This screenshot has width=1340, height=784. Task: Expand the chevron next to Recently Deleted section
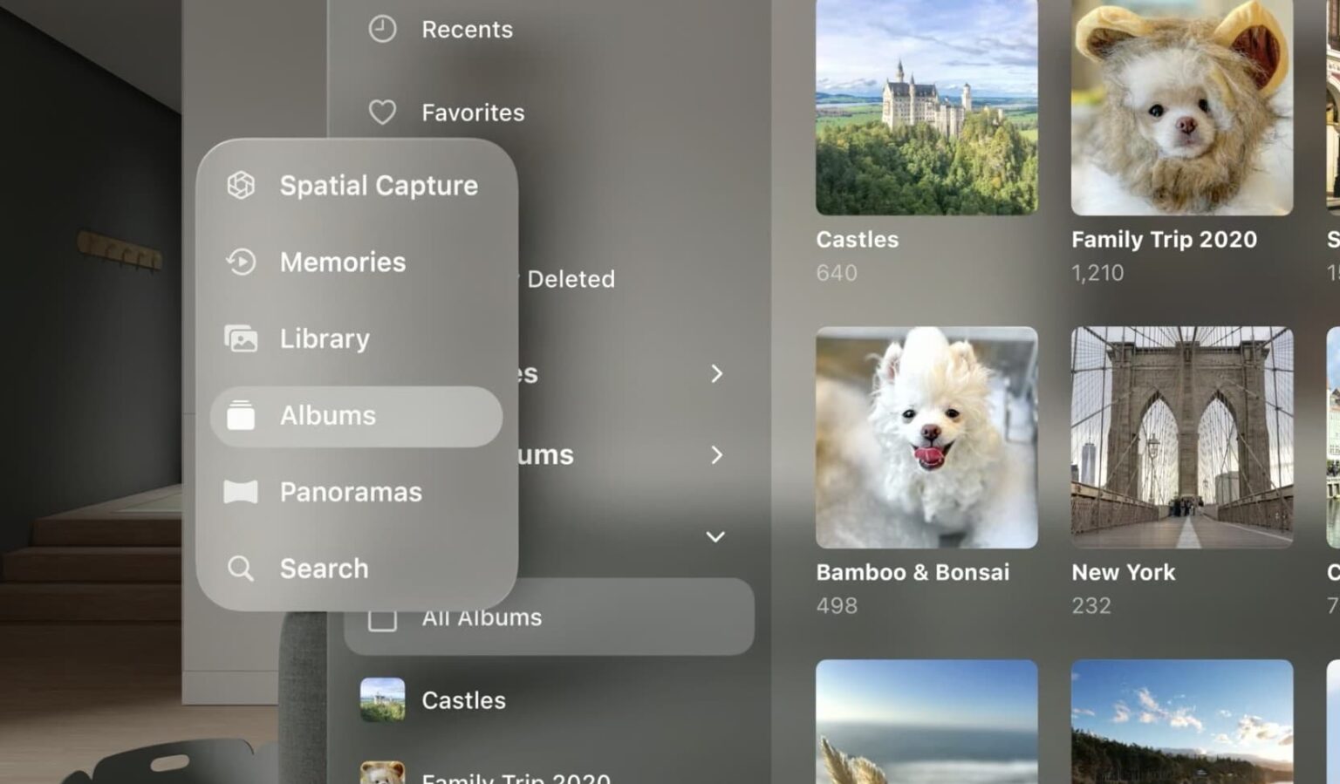point(717,374)
